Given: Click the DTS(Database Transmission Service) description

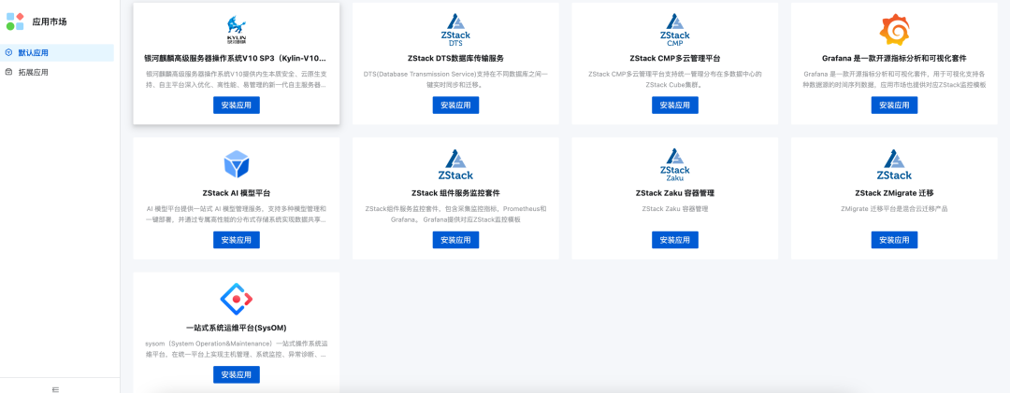Looking at the screenshot, I should [x=455, y=79].
